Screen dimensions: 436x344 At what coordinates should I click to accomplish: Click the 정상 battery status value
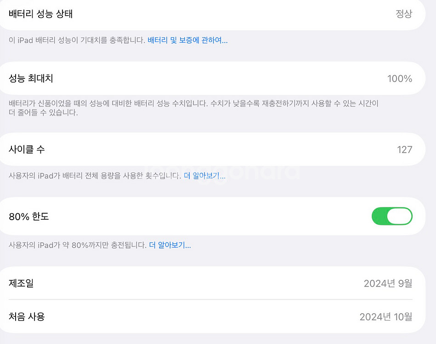(x=404, y=14)
